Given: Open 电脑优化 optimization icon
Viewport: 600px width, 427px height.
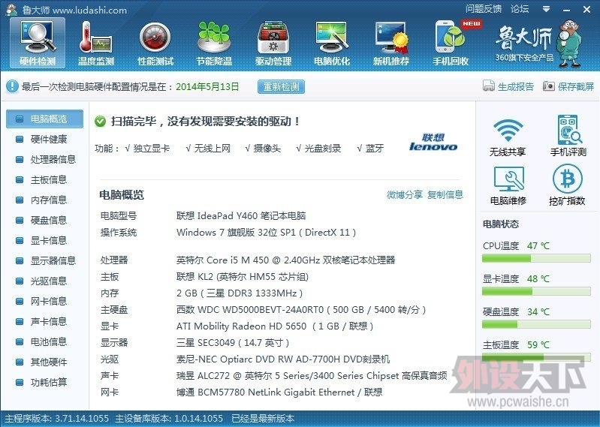Looking at the screenshot, I should pyautogui.click(x=332, y=43).
